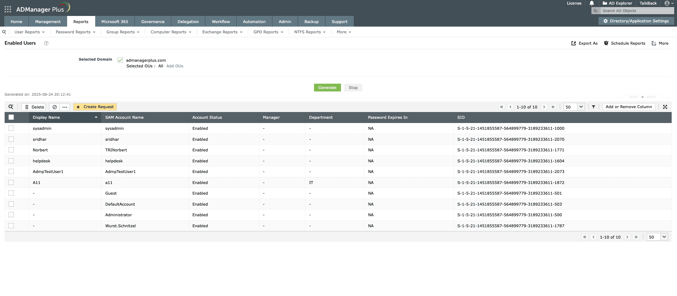Switch to the Microsoft 365 tab
The image size is (677, 296).
click(x=115, y=21)
